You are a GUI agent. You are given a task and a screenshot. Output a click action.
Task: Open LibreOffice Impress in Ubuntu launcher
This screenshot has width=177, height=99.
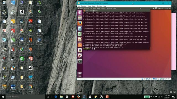(x=80, y=39)
